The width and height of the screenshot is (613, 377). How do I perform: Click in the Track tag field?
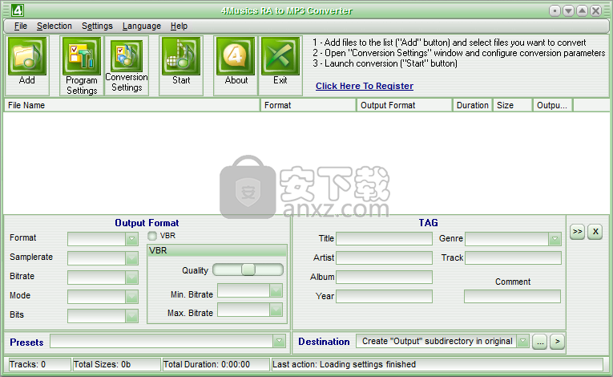[513, 257]
